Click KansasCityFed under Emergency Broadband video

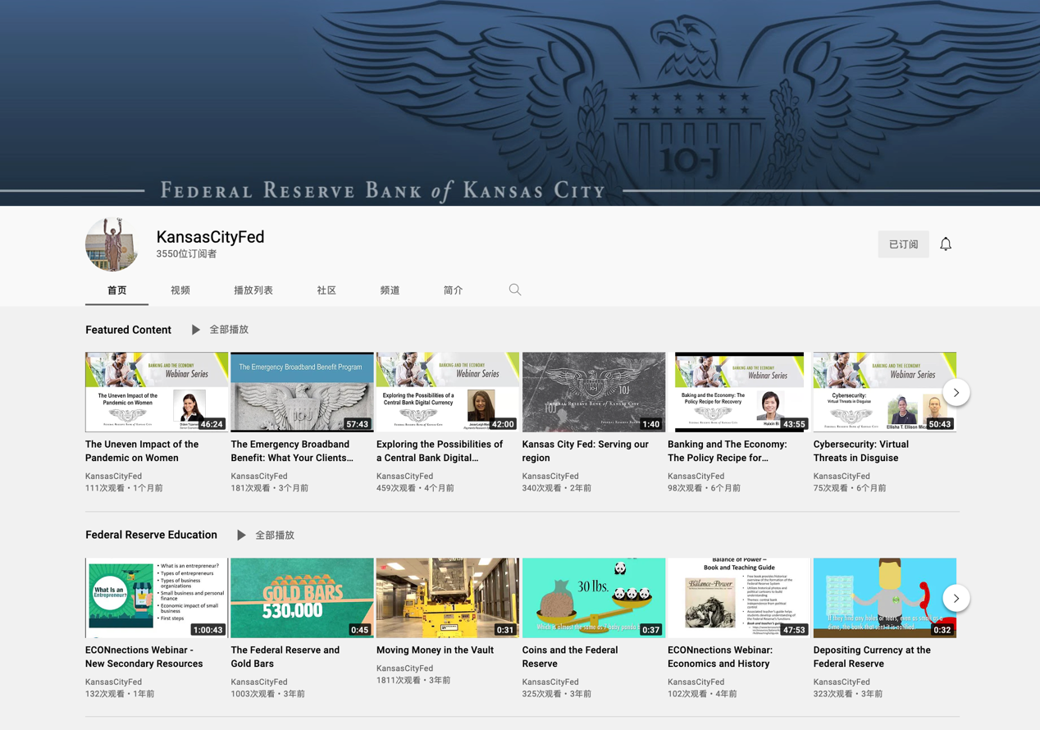click(258, 476)
